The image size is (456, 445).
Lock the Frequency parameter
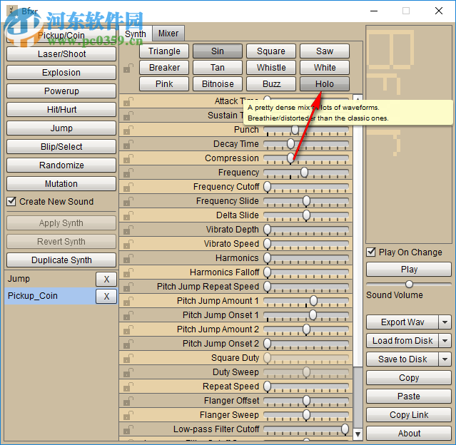point(128,173)
